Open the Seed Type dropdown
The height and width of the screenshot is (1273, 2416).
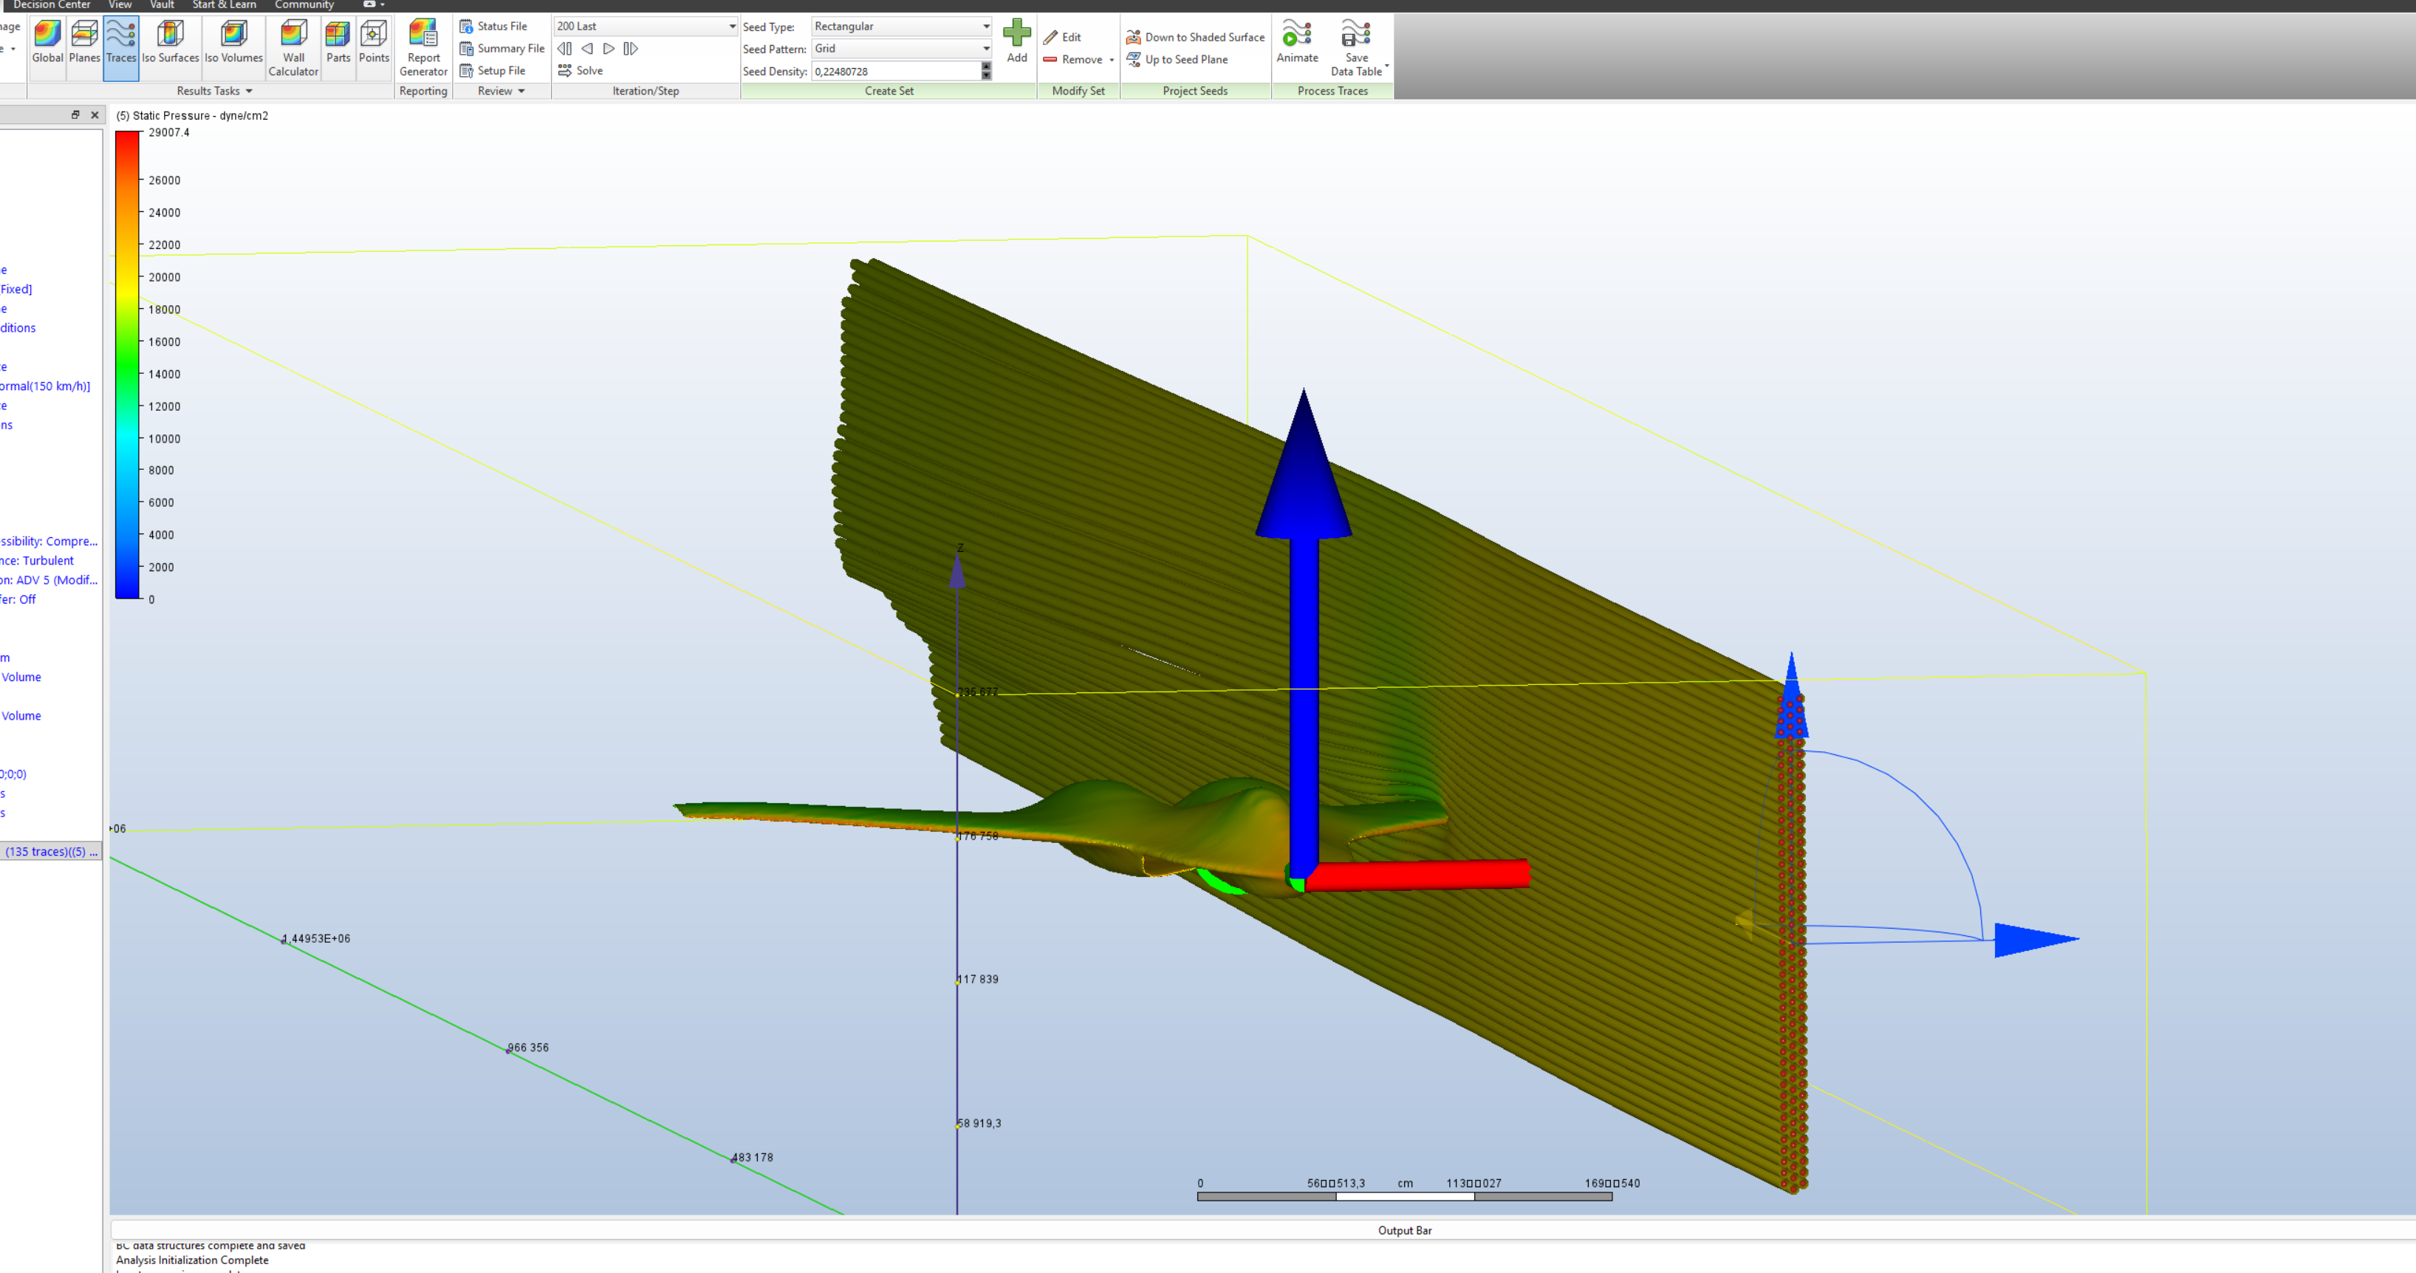[x=985, y=27]
